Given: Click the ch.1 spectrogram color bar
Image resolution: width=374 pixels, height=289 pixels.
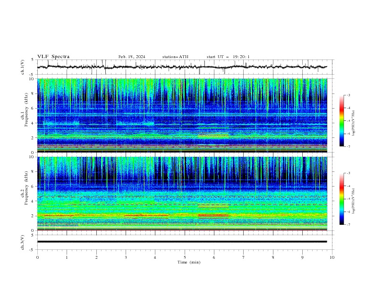Looking at the screenshot, I should click(341, 121).
